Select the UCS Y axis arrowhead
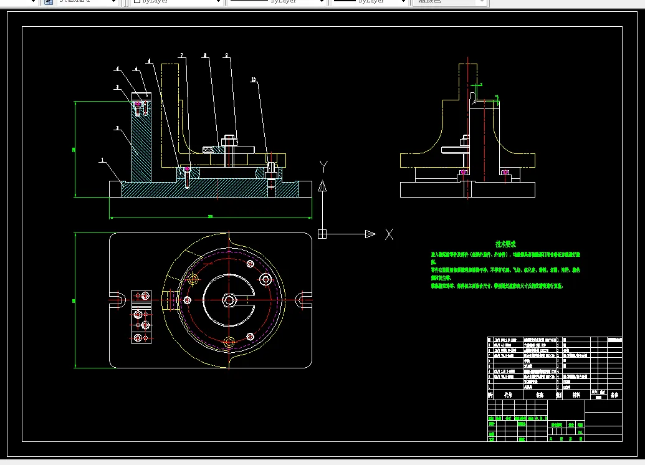The height and width of the screenshot is (465, 645). (322, 185)
